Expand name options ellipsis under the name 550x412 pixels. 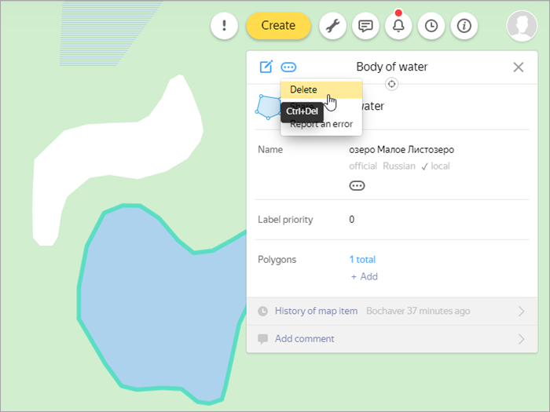(357, 185)
